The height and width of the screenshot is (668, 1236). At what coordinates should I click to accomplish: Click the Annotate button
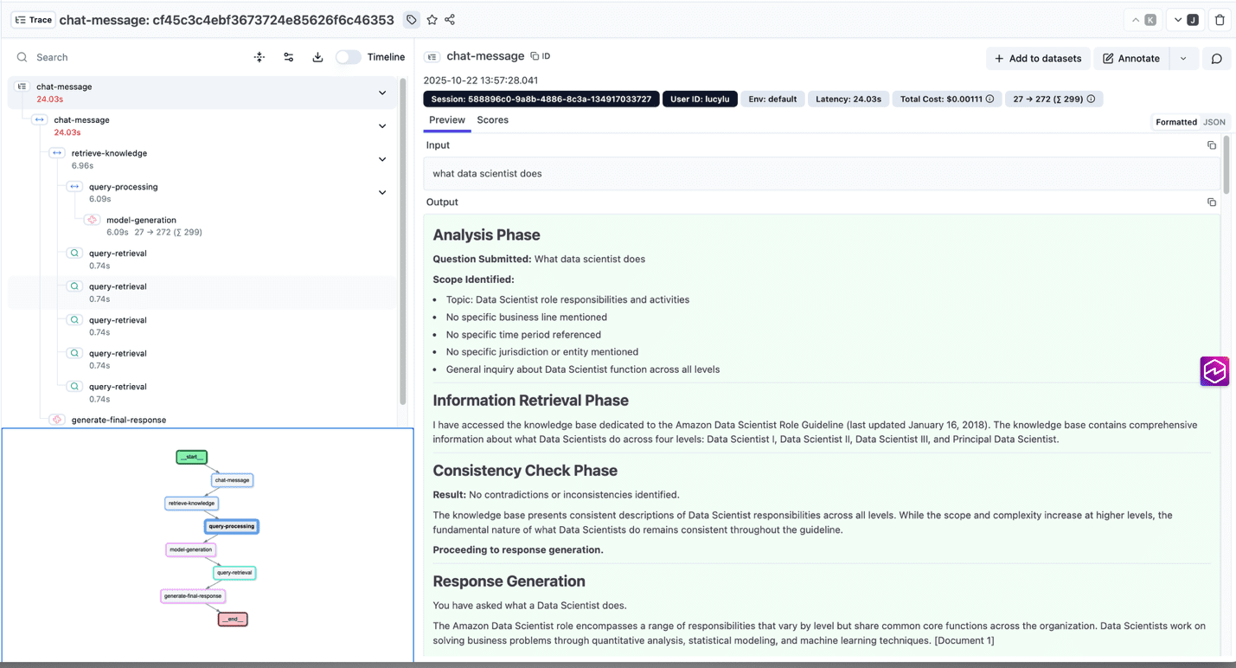(1131, 59)
